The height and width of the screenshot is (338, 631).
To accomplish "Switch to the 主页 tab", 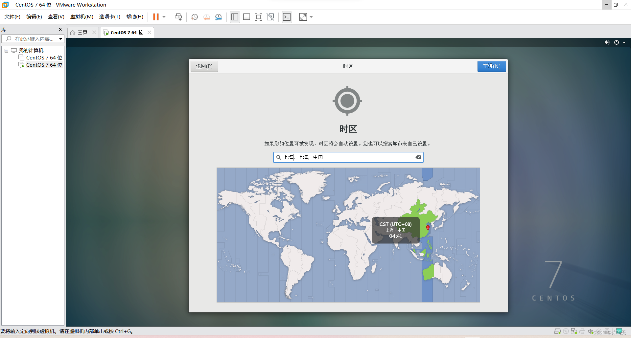I will click(82, 32).
